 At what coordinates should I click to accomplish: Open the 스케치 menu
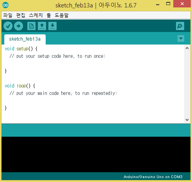point(36,15)
